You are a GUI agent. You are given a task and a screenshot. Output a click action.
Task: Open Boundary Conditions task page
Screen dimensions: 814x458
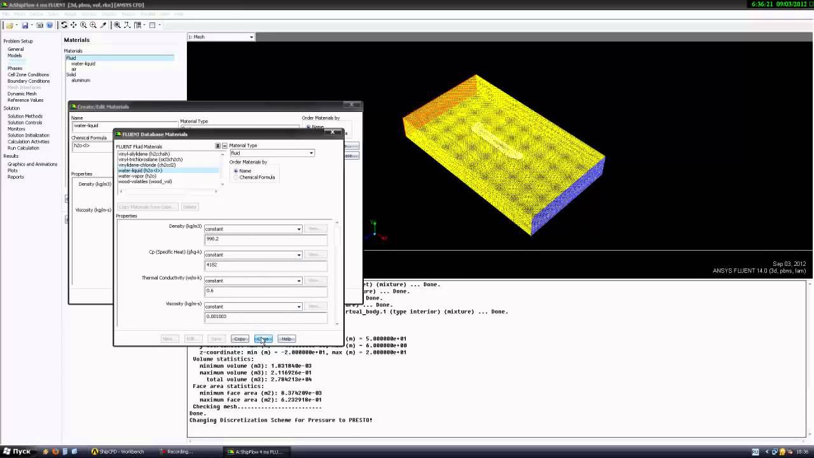(x=29, y=81)
